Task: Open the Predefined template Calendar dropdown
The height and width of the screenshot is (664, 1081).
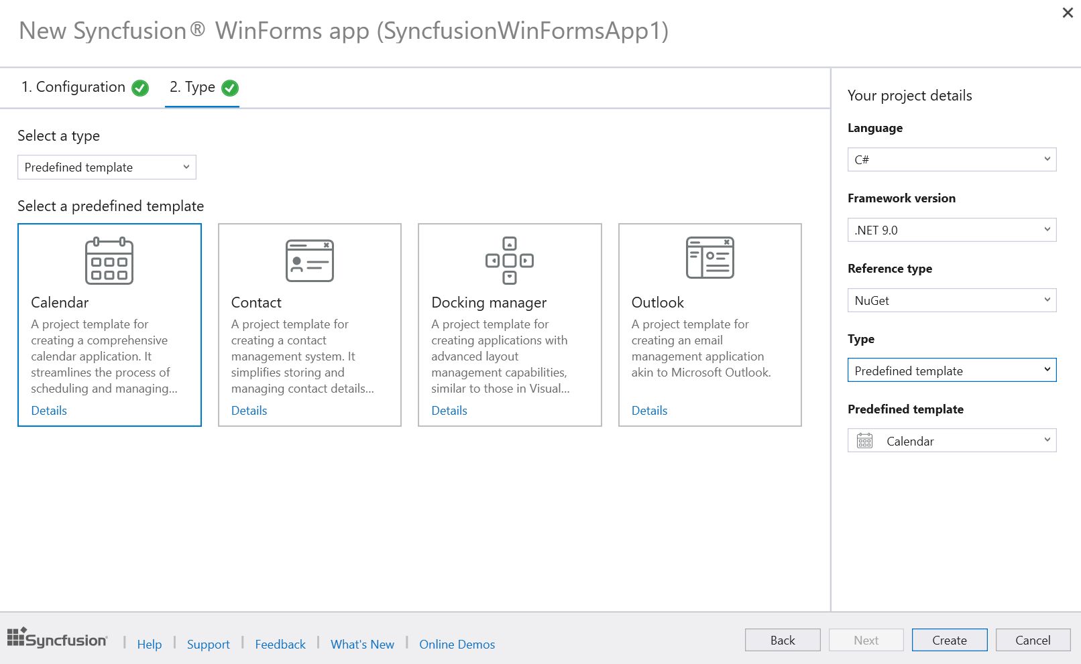Action: [x=952, y=441]
